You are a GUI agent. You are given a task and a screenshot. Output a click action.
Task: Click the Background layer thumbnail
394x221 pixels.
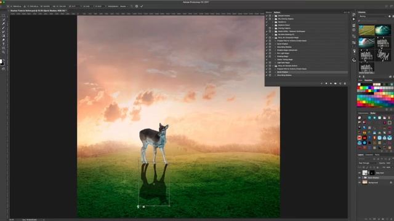(365, 182)
